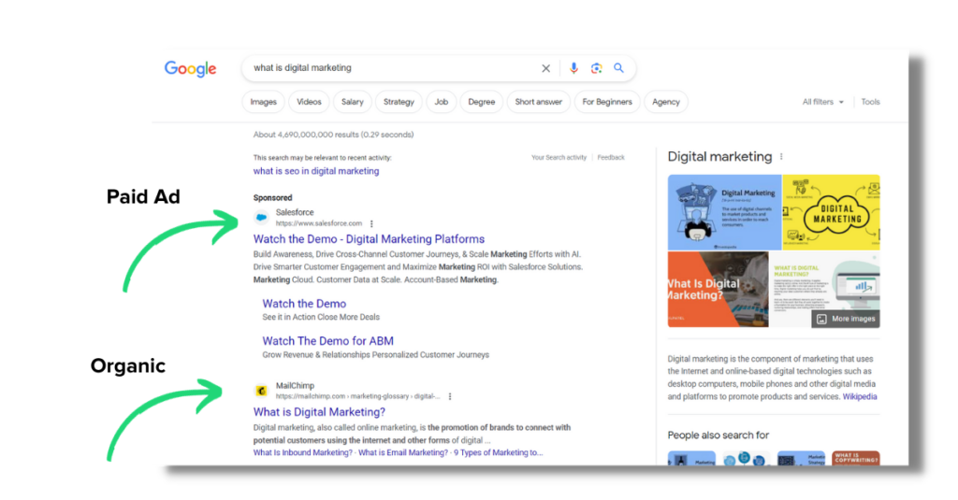The height and width of the screenshot is (500, 958).
Task: Open 'Watch the Demo - Digital Marketing Platforms' ad
Action: [x=369, y=239]
